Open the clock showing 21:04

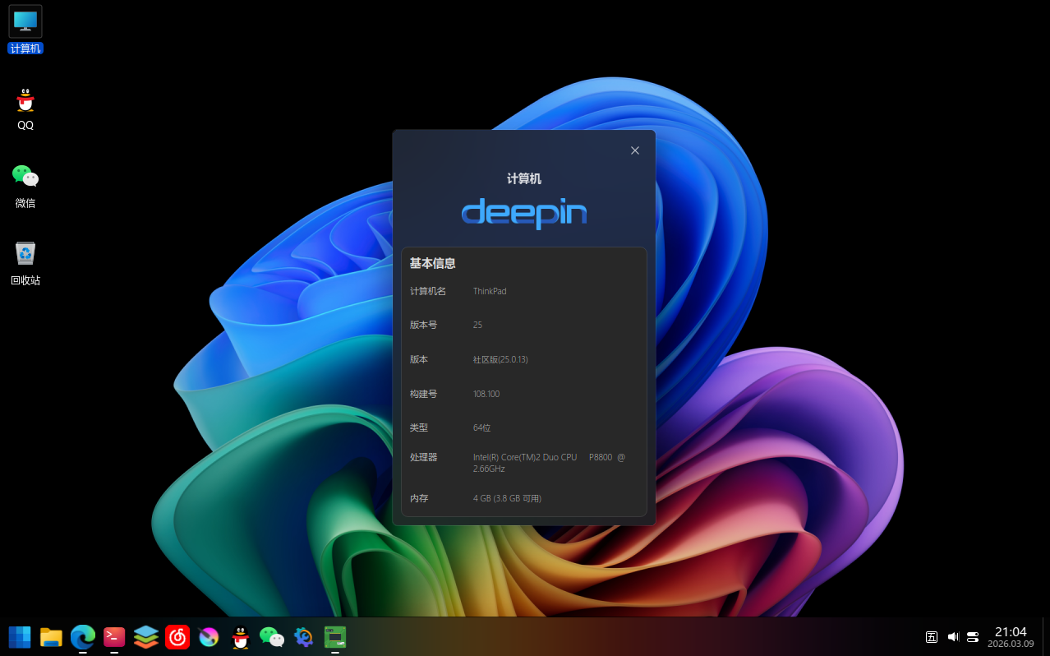point(1011,631)
